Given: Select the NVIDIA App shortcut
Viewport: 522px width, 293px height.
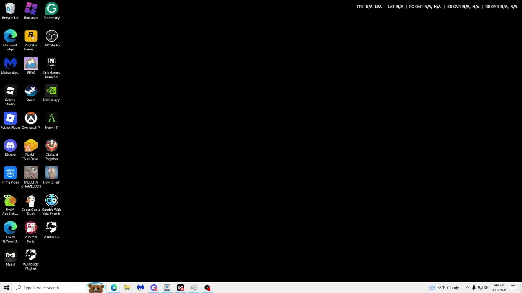Looking at the screenshot, I should click(x=51, y=94).
